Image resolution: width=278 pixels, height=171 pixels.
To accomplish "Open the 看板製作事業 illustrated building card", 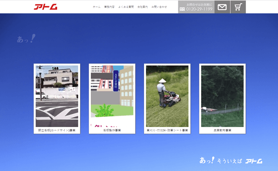I will [x=112, y=99].
